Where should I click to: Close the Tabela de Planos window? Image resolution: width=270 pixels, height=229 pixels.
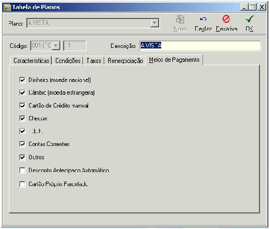[262, 7]
